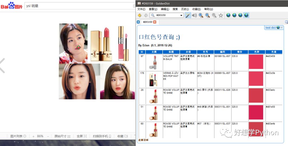The height and width of the screenshot is (146, 288).
Task: Click 扫描到手机 scan to phone button
Action: 102,136
